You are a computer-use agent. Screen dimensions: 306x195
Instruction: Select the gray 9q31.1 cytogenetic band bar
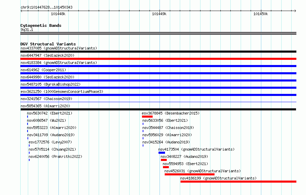[x=158, y=33]
